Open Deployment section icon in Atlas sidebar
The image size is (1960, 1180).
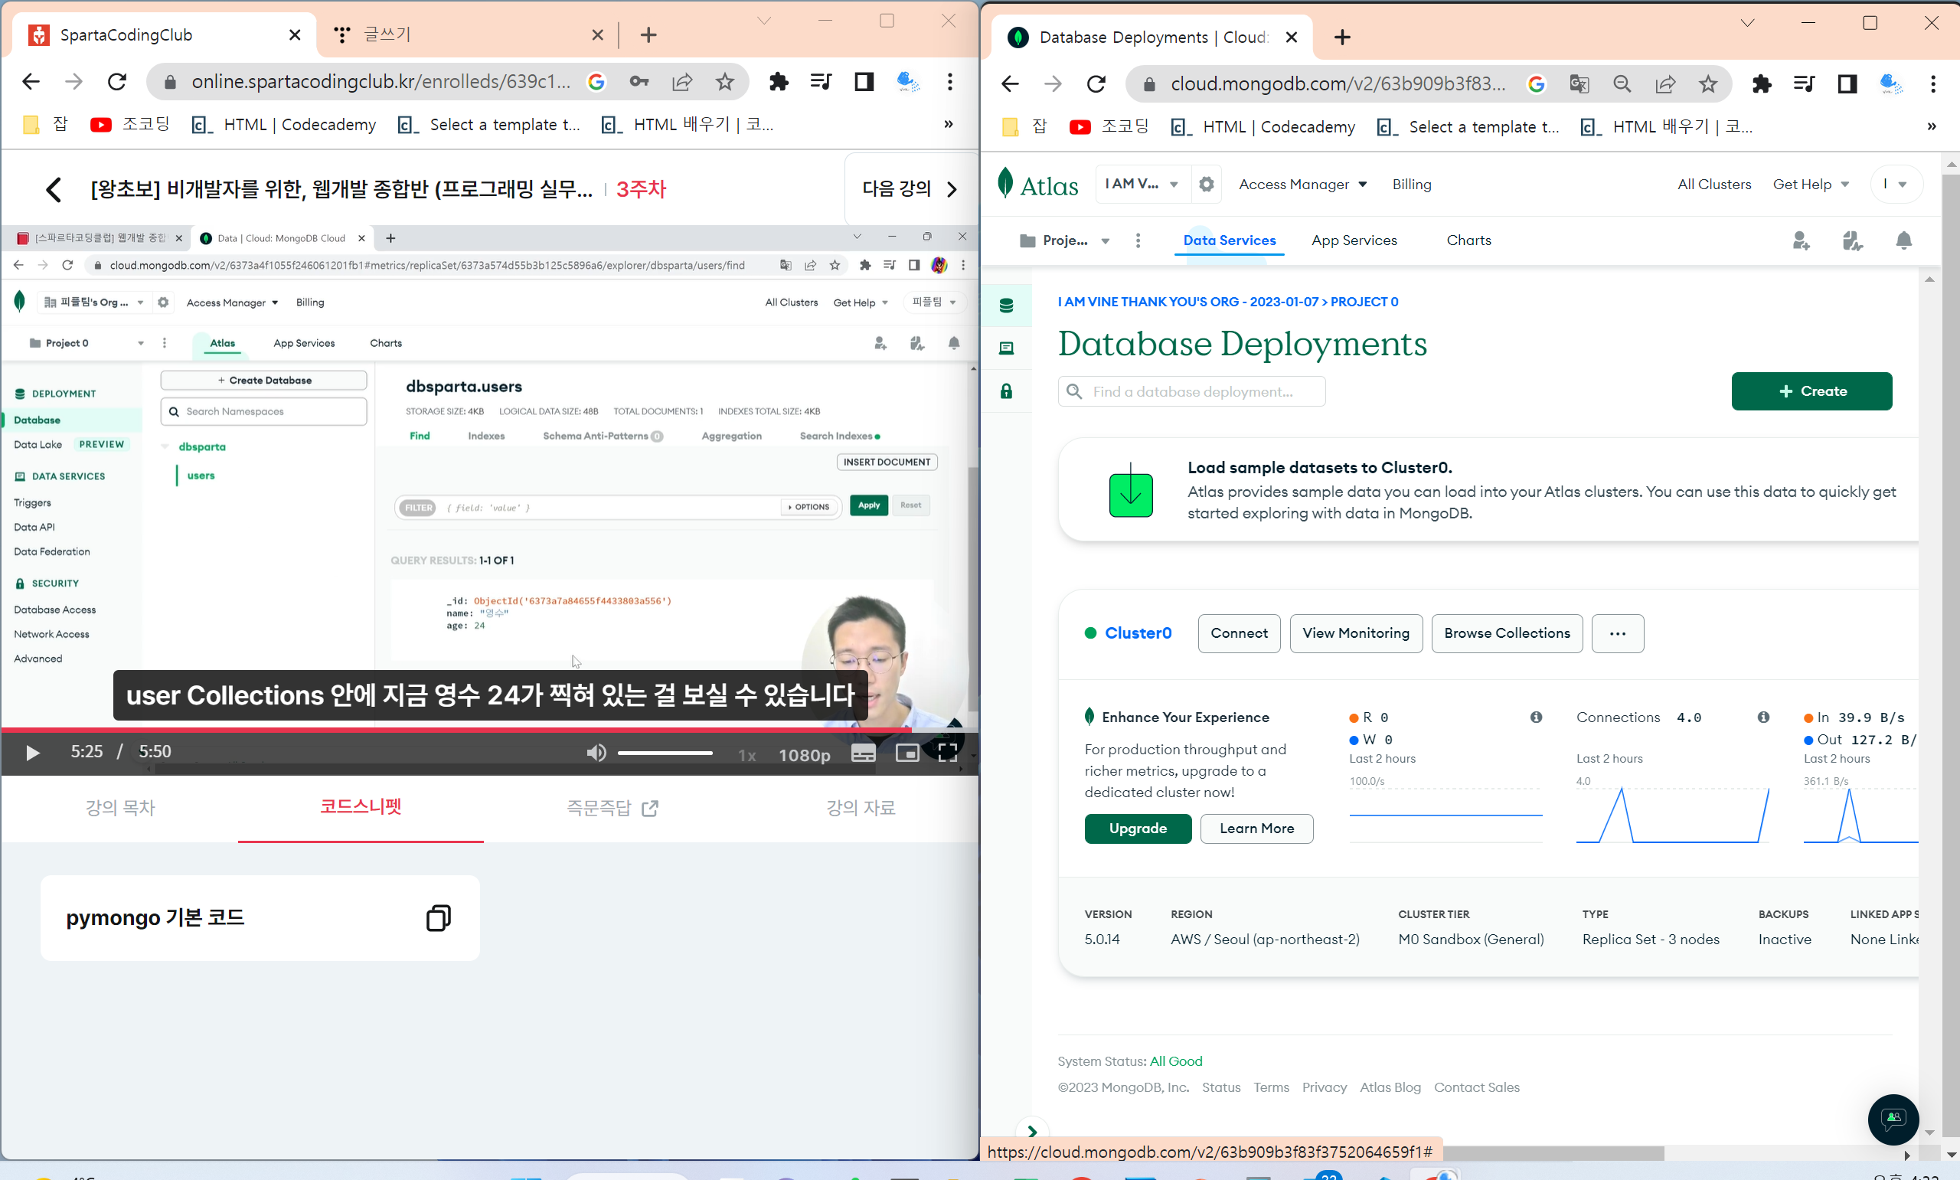pyautogui.click(x=1006, y=306)
